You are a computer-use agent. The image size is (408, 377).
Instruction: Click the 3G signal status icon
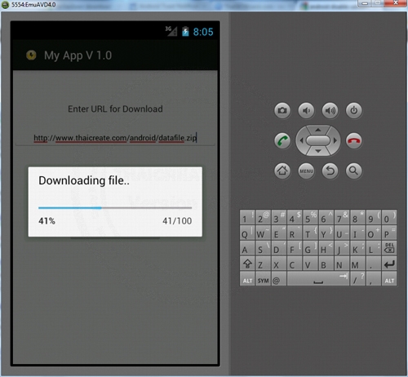171,31
